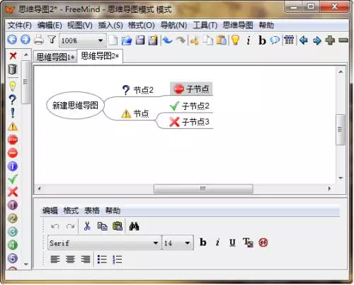354x285 pixels.
Task: Open the 视图(V) menu
Action: (80, 25)
